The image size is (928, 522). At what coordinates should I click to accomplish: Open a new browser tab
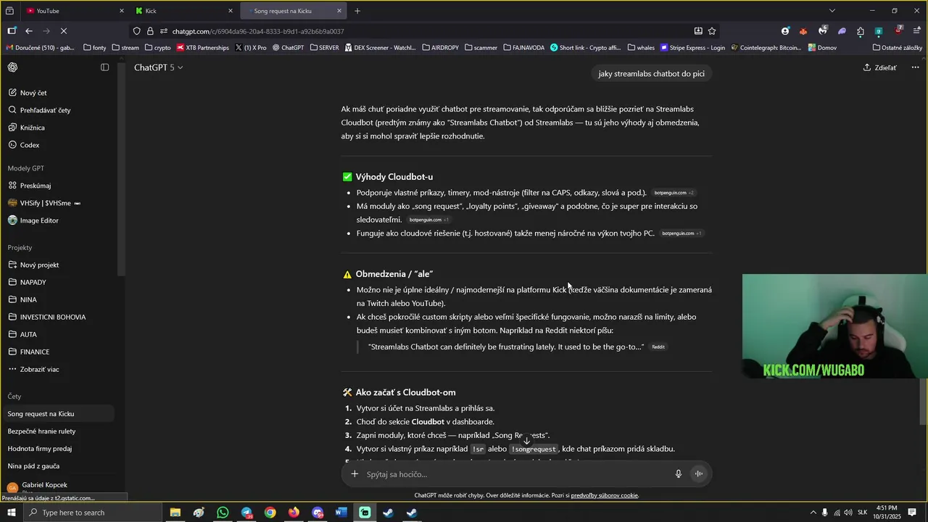[357, 11]
